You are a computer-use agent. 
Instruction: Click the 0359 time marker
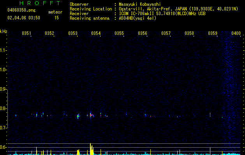(x=213, y=33)
